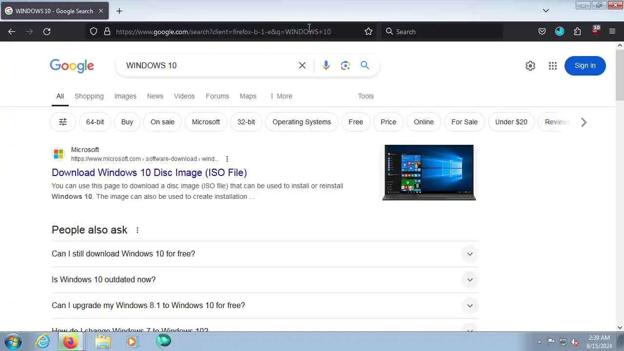This screenshot has height=351, width=624.
Task: Close the WINDOWS 10 Google Search tab
Action: point(101,11)
